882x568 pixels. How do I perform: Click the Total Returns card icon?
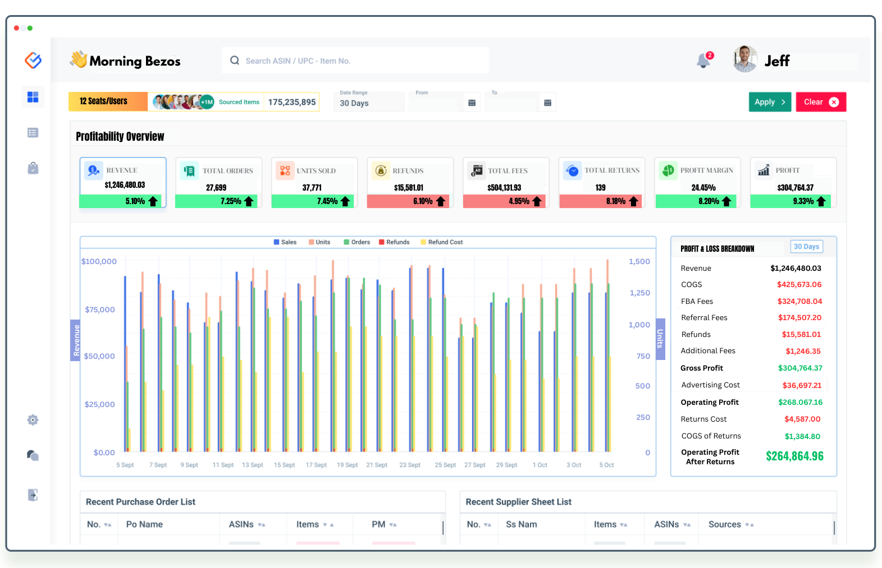coord(573,170)
